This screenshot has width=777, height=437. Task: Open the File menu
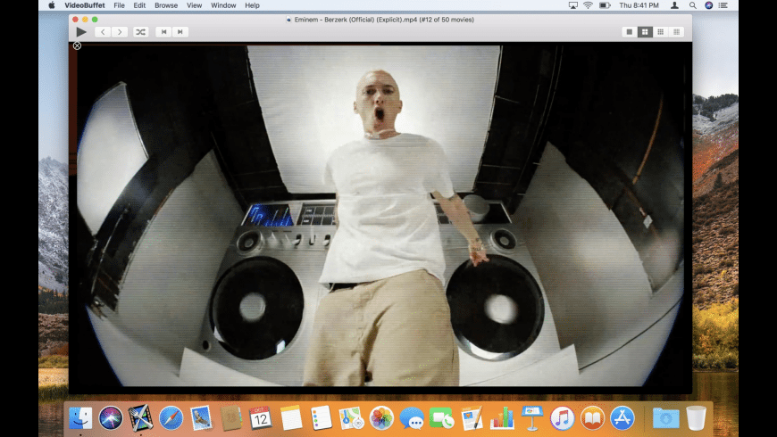119,5
